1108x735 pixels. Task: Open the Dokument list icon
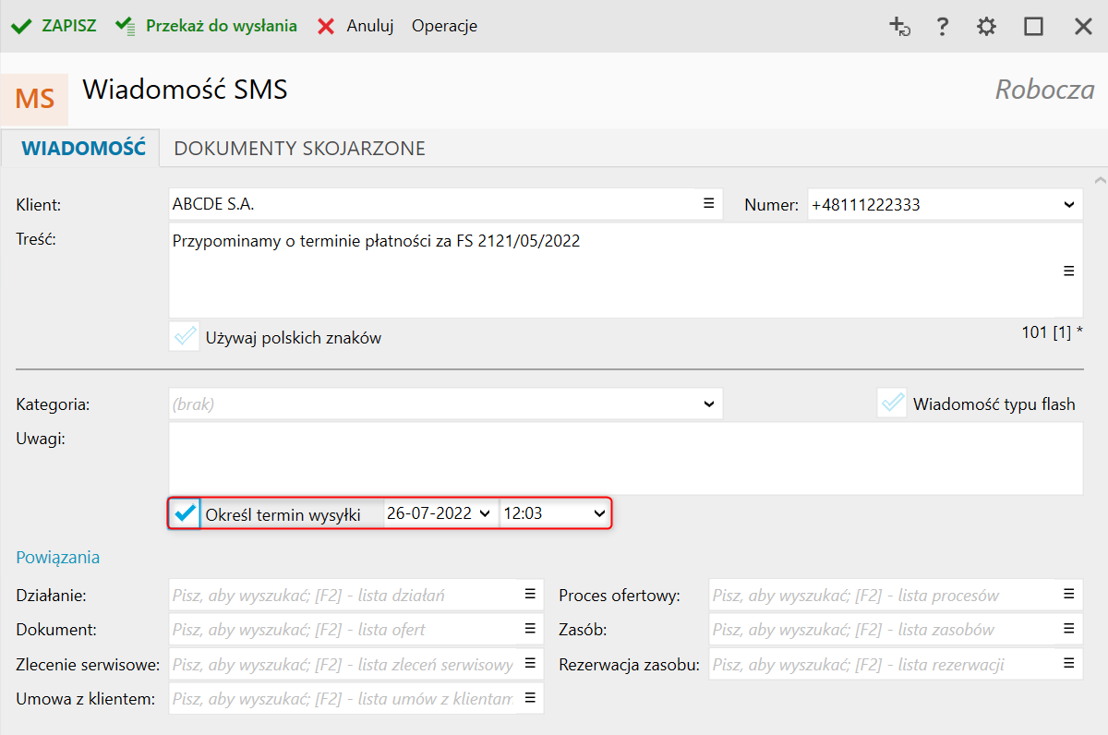click(530, 628)
